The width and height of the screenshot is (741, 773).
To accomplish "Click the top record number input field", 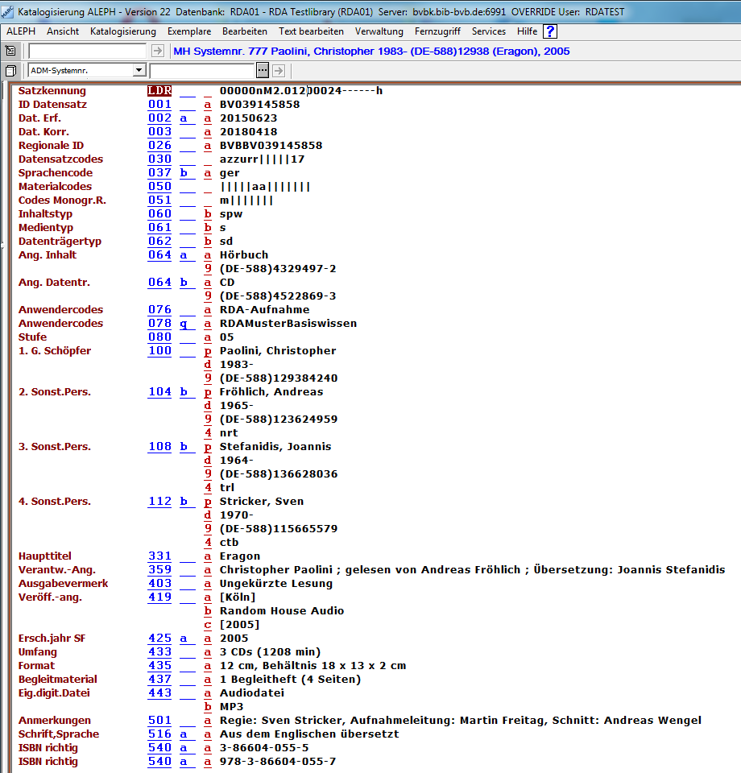I will pyautogui.click(x=87, y=51).
